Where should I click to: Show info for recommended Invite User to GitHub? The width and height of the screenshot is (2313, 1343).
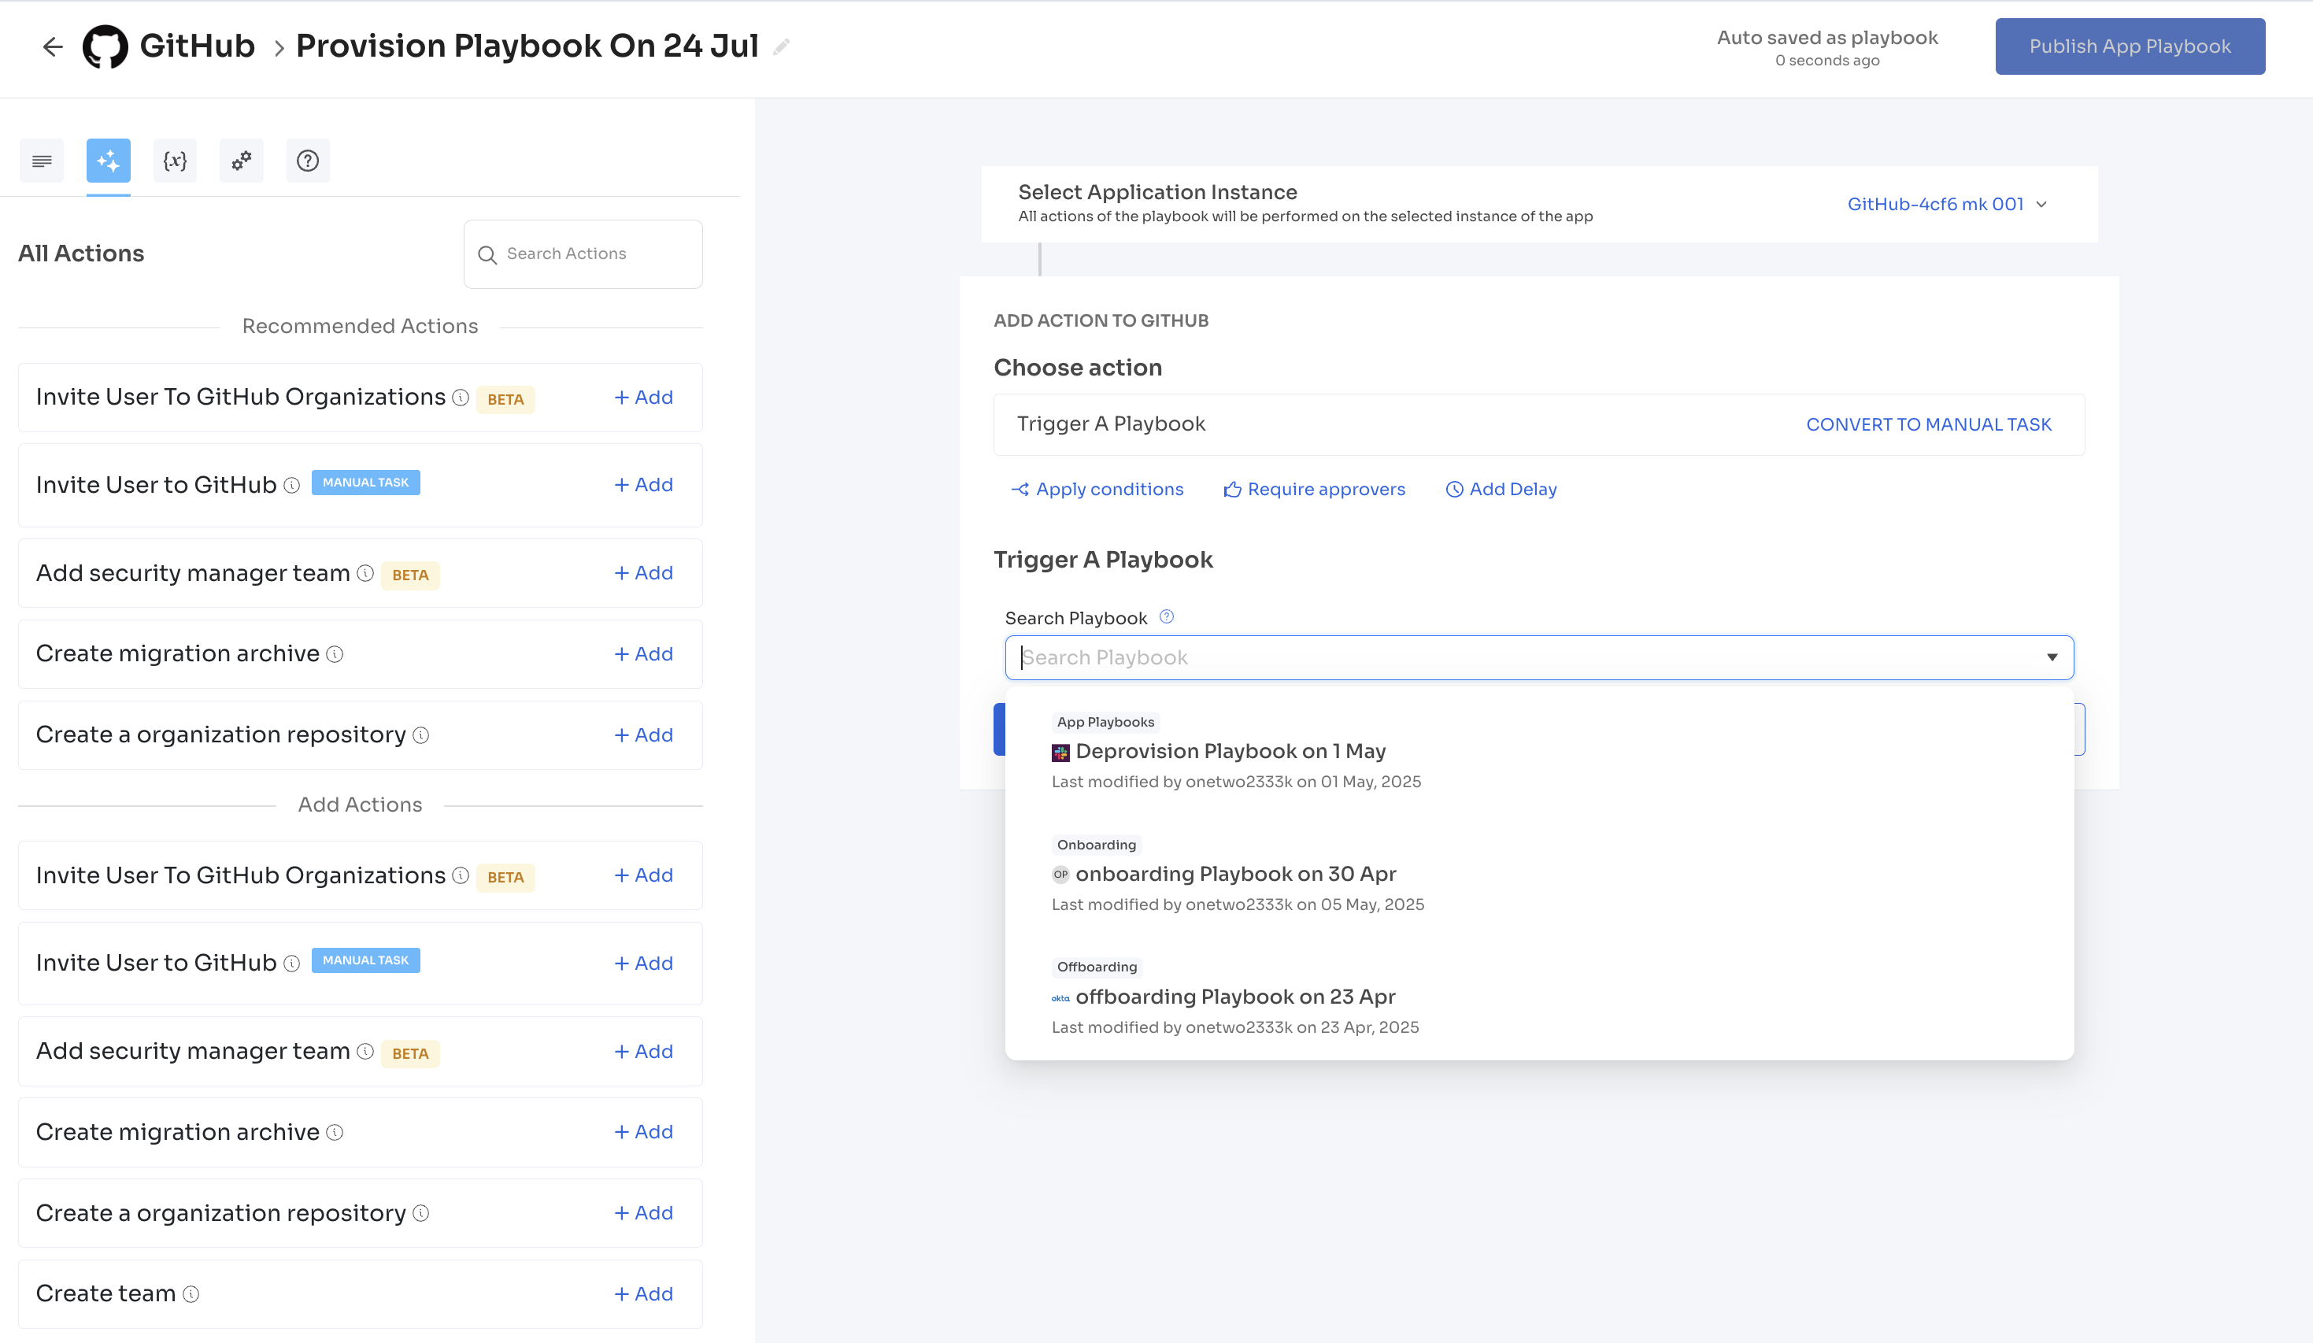point(292,485)
